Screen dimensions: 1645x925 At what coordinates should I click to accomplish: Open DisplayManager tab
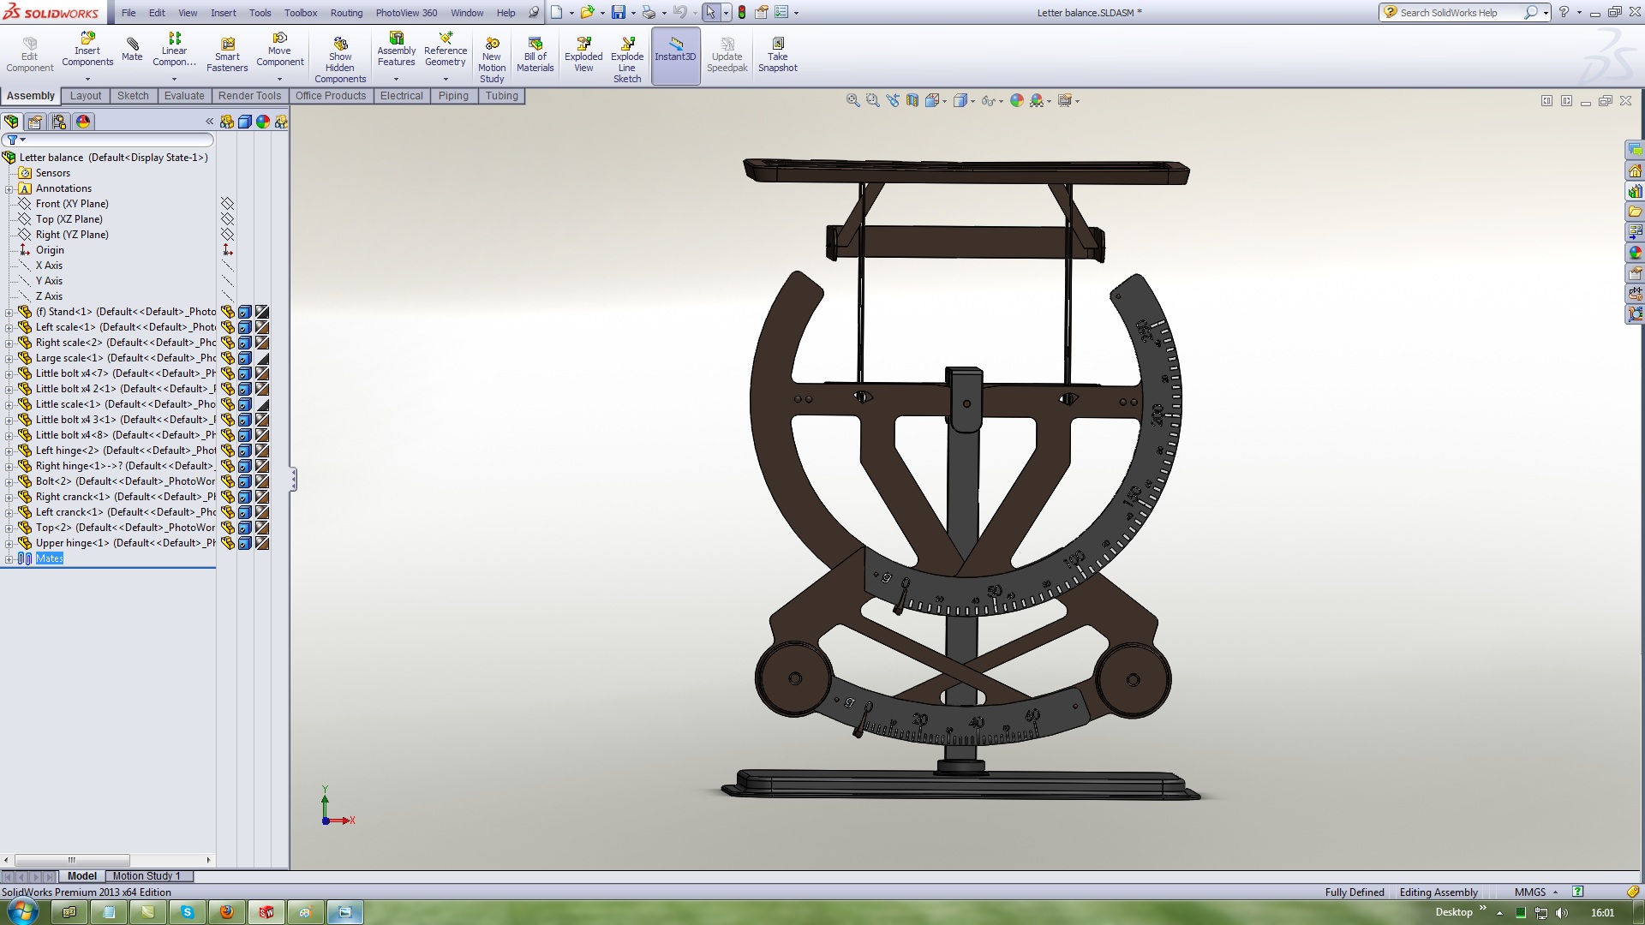[83, 122]
